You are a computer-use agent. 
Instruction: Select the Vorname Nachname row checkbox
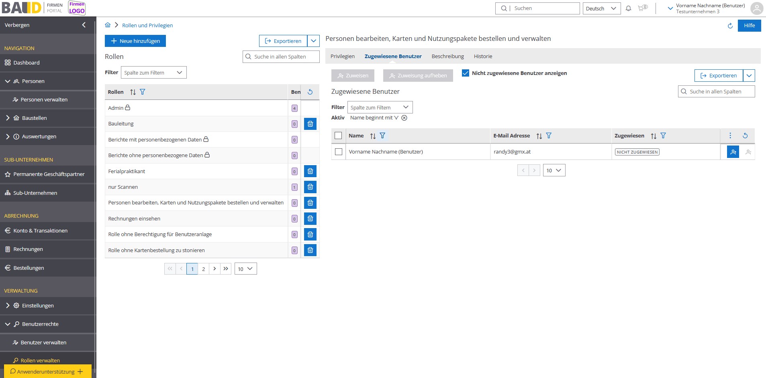click(x=339, y=152)
